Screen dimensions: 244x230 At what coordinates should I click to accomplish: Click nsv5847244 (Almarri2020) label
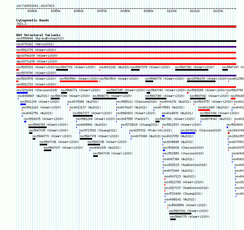[x=70, y=96]
